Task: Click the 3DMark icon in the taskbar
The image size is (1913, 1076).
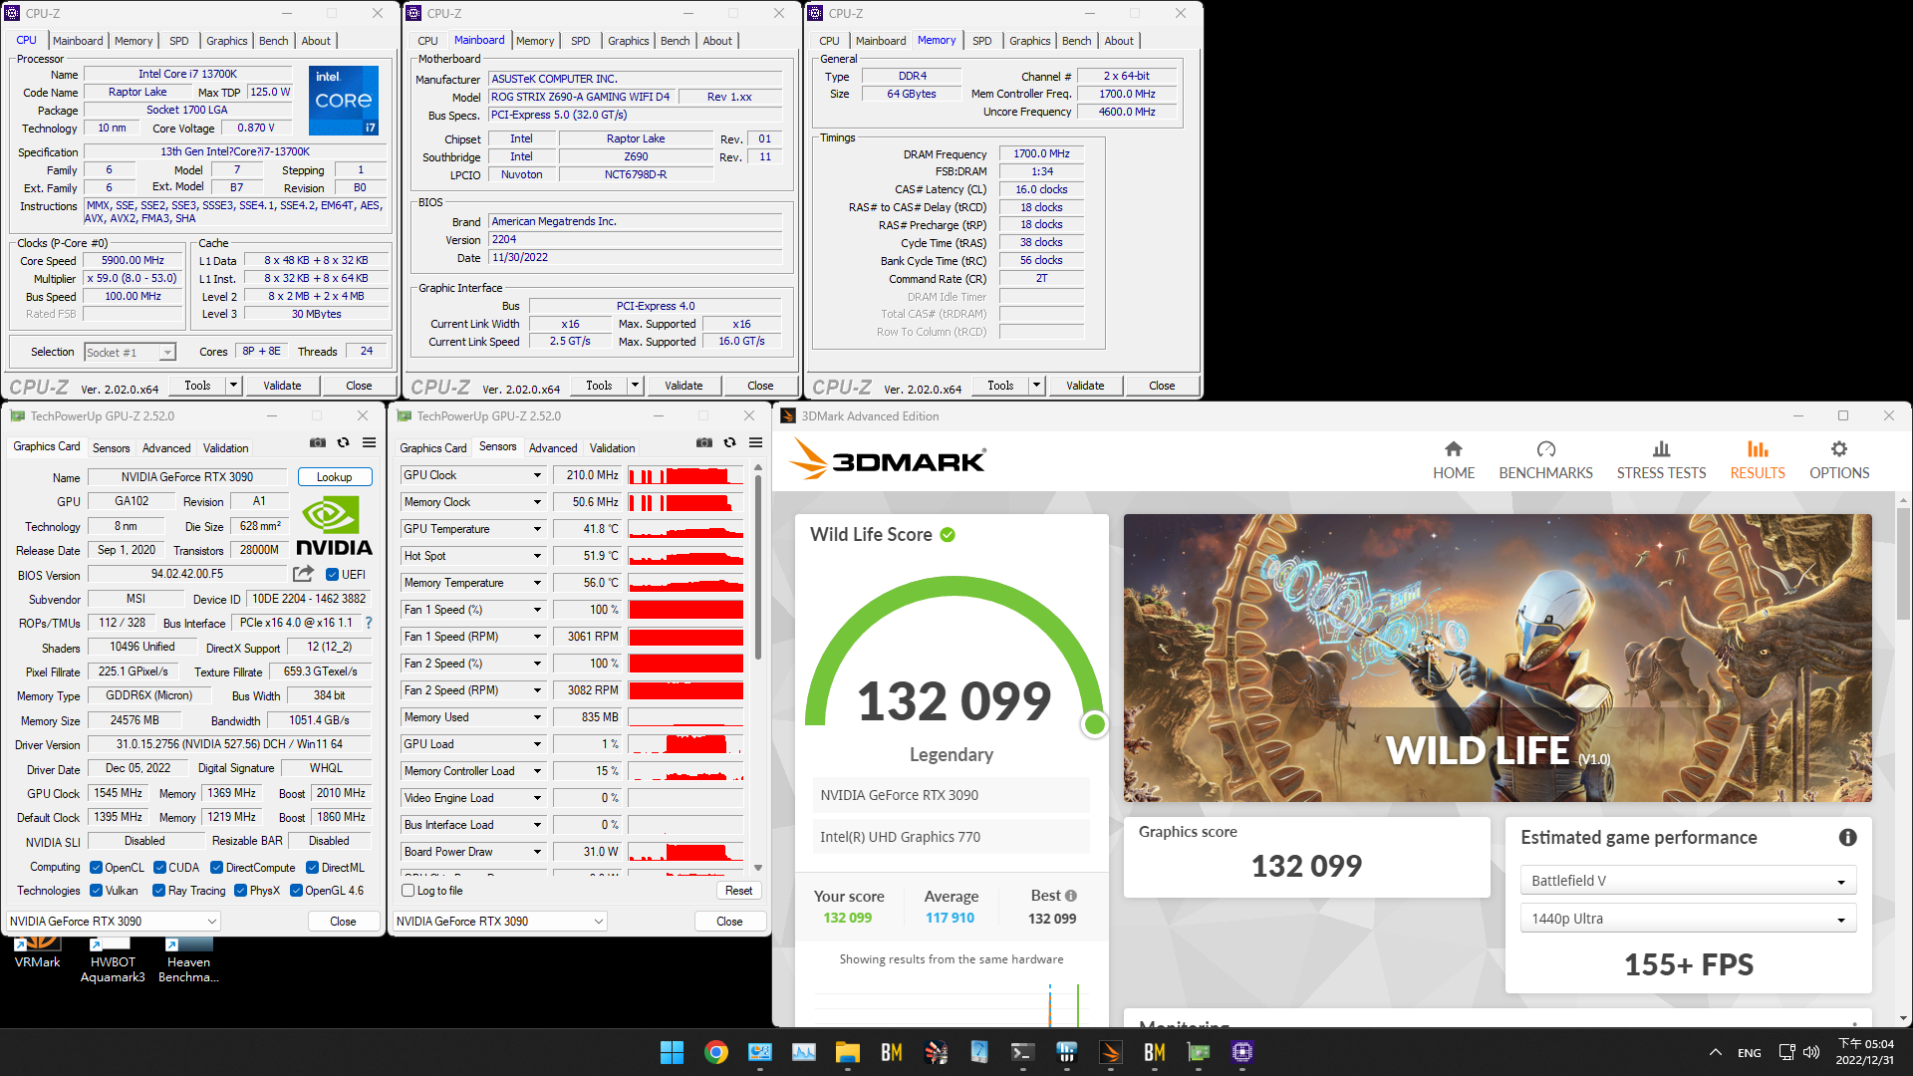Action: pos(1111,1052)
